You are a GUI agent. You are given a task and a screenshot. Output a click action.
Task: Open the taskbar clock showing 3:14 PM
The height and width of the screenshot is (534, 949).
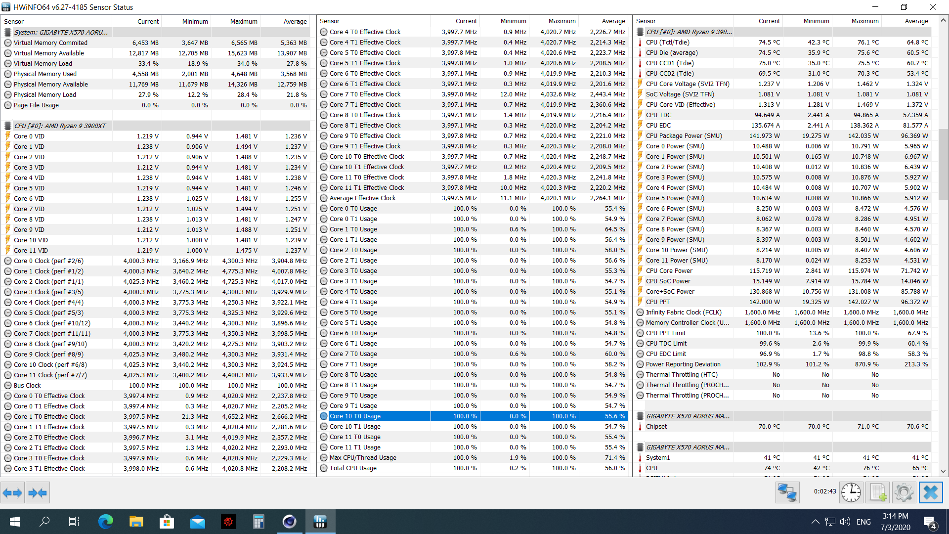click(895, 522)
